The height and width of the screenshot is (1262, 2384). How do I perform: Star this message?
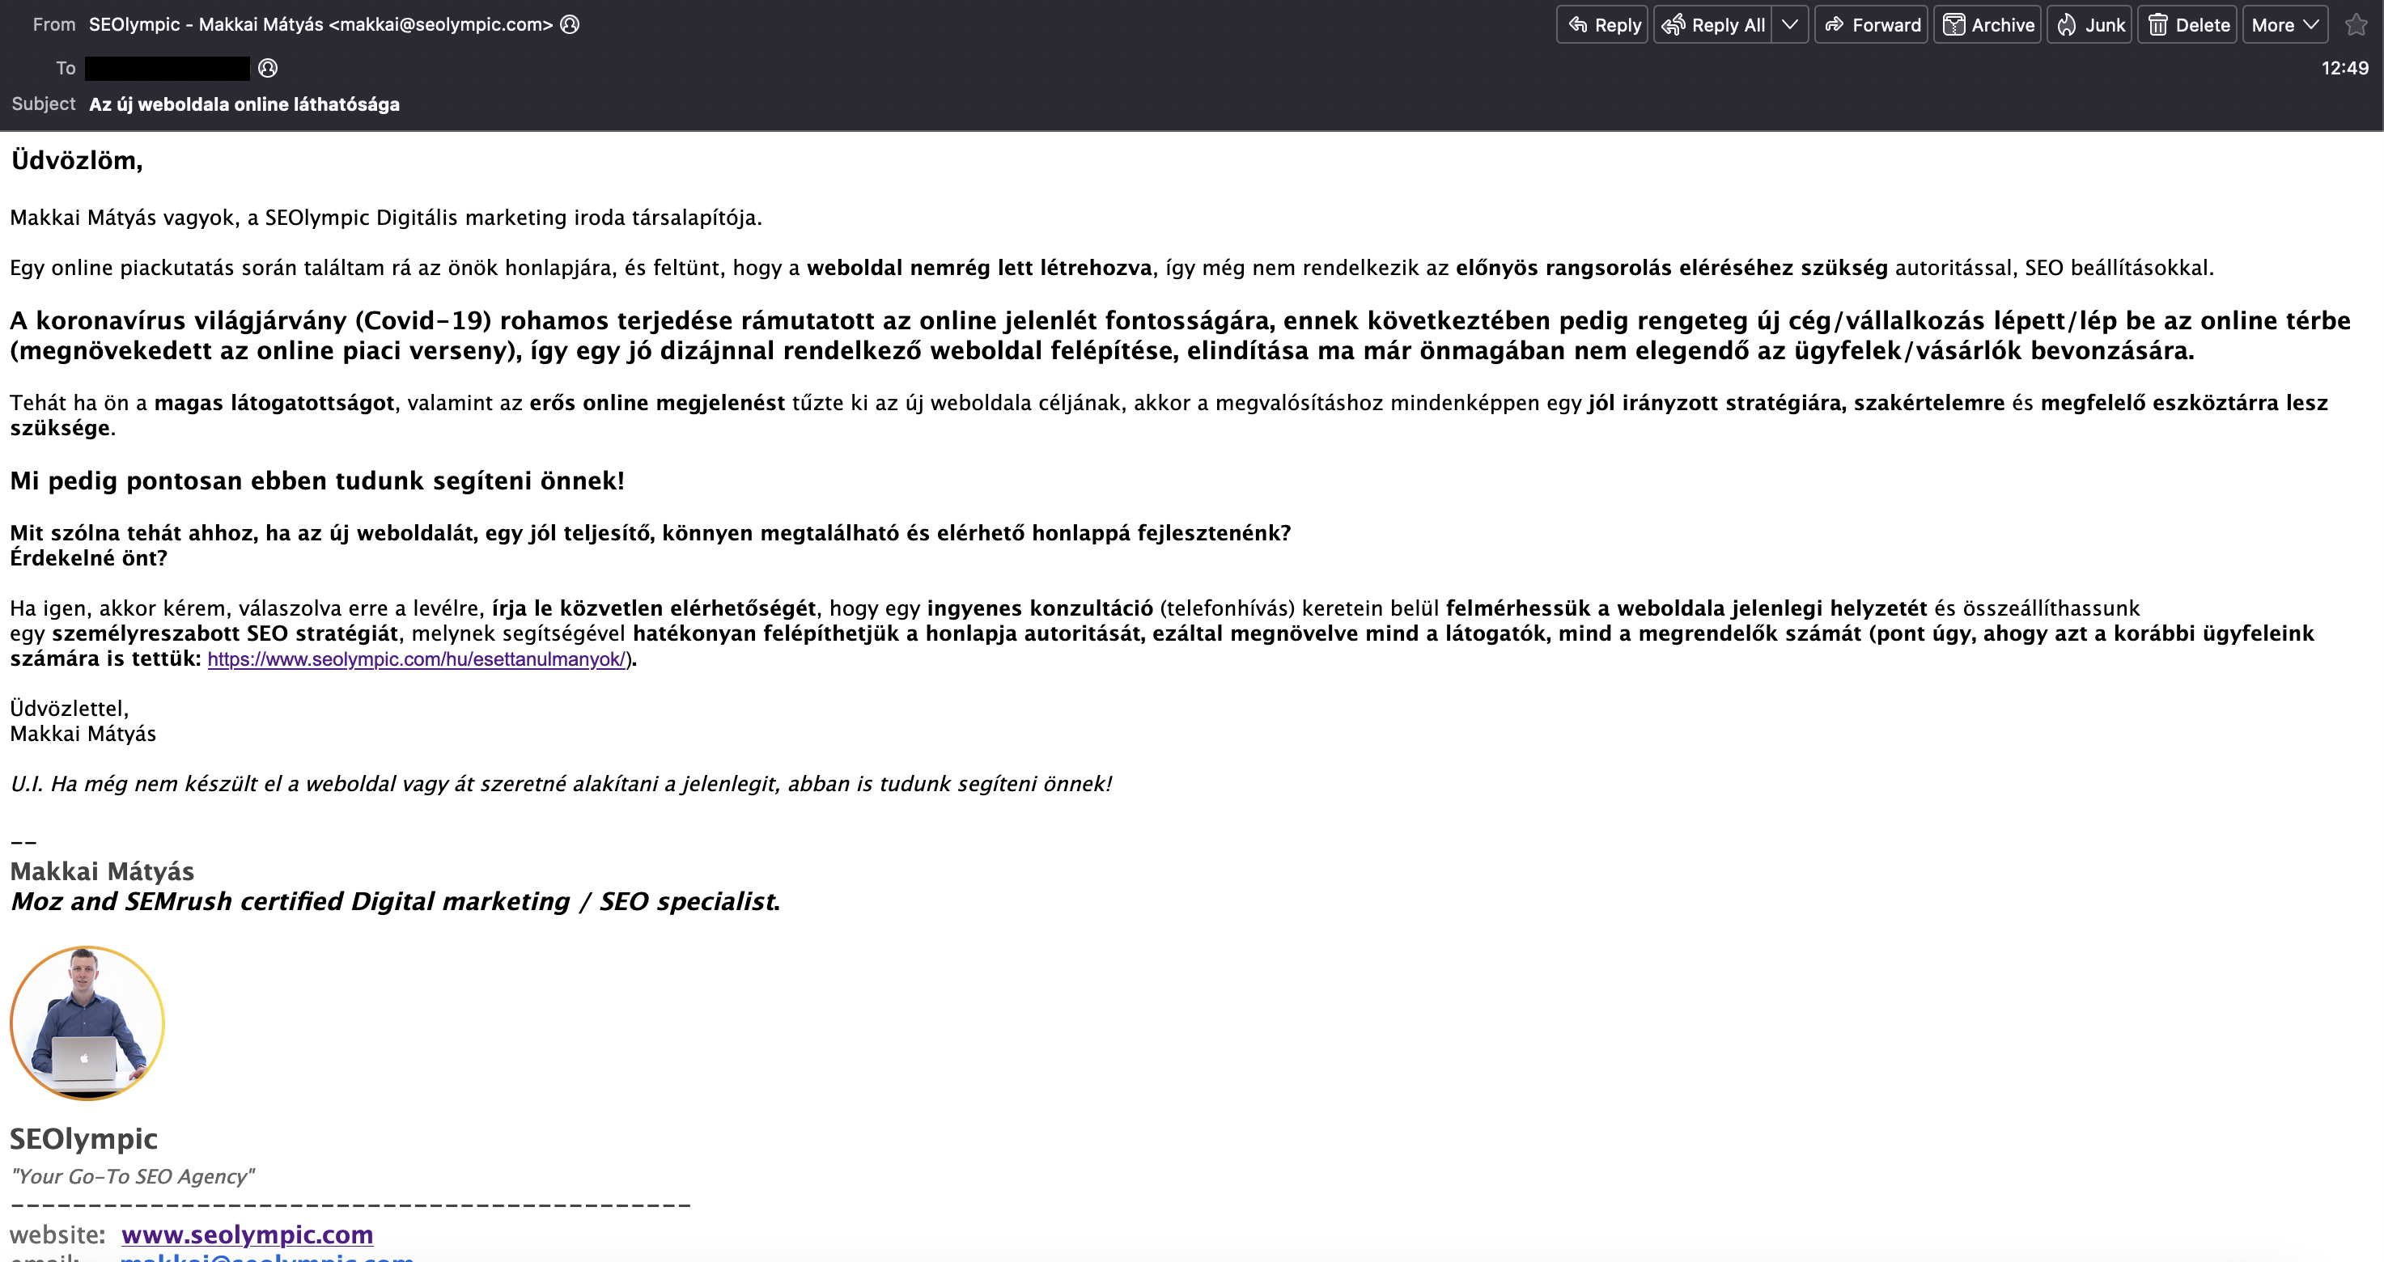pyautogui.click(x=2356, y=25)
